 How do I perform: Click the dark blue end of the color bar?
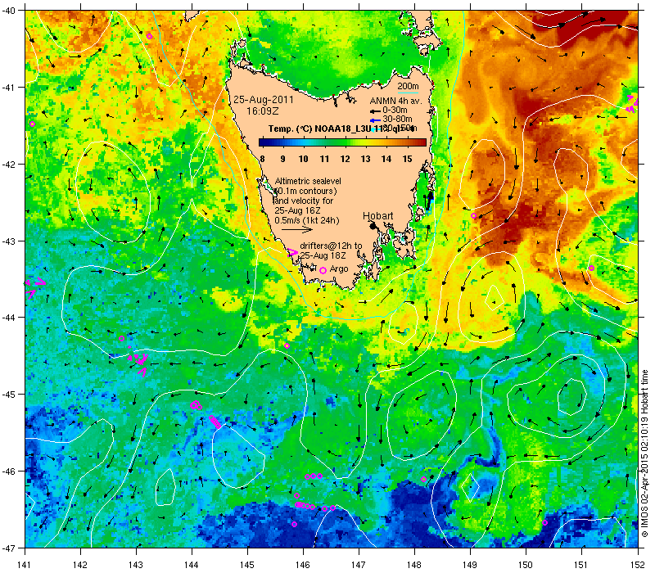[x=262, y=142]
